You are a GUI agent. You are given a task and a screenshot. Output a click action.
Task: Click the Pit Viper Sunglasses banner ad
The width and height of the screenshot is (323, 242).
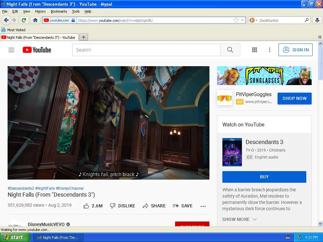(x=264, y=76)
